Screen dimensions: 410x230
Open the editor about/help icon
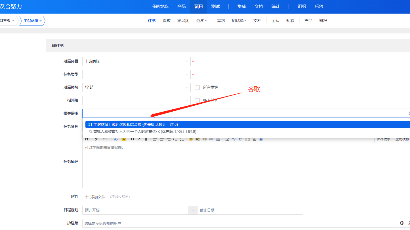(x=261, y=139)
